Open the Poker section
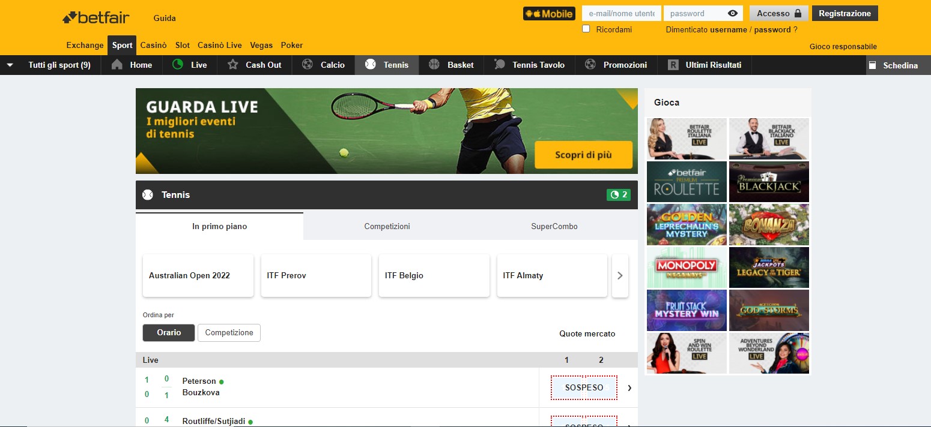Viewport: 931px width, 427px height. click(292, 45)
